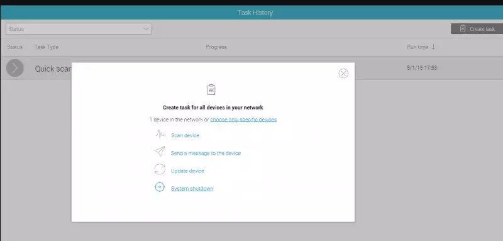Image resolution: width=503 pixels, height=241 pixels.
Task: Choose Send a message to the device
Action: (206, 153)
